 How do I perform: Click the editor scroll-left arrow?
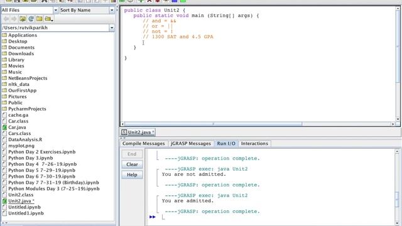122,124
